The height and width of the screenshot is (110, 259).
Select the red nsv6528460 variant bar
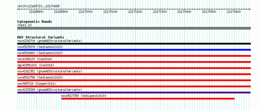134,56
